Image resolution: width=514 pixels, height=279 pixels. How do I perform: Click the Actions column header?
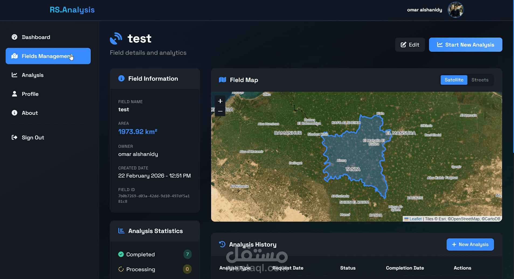[462, 268]
